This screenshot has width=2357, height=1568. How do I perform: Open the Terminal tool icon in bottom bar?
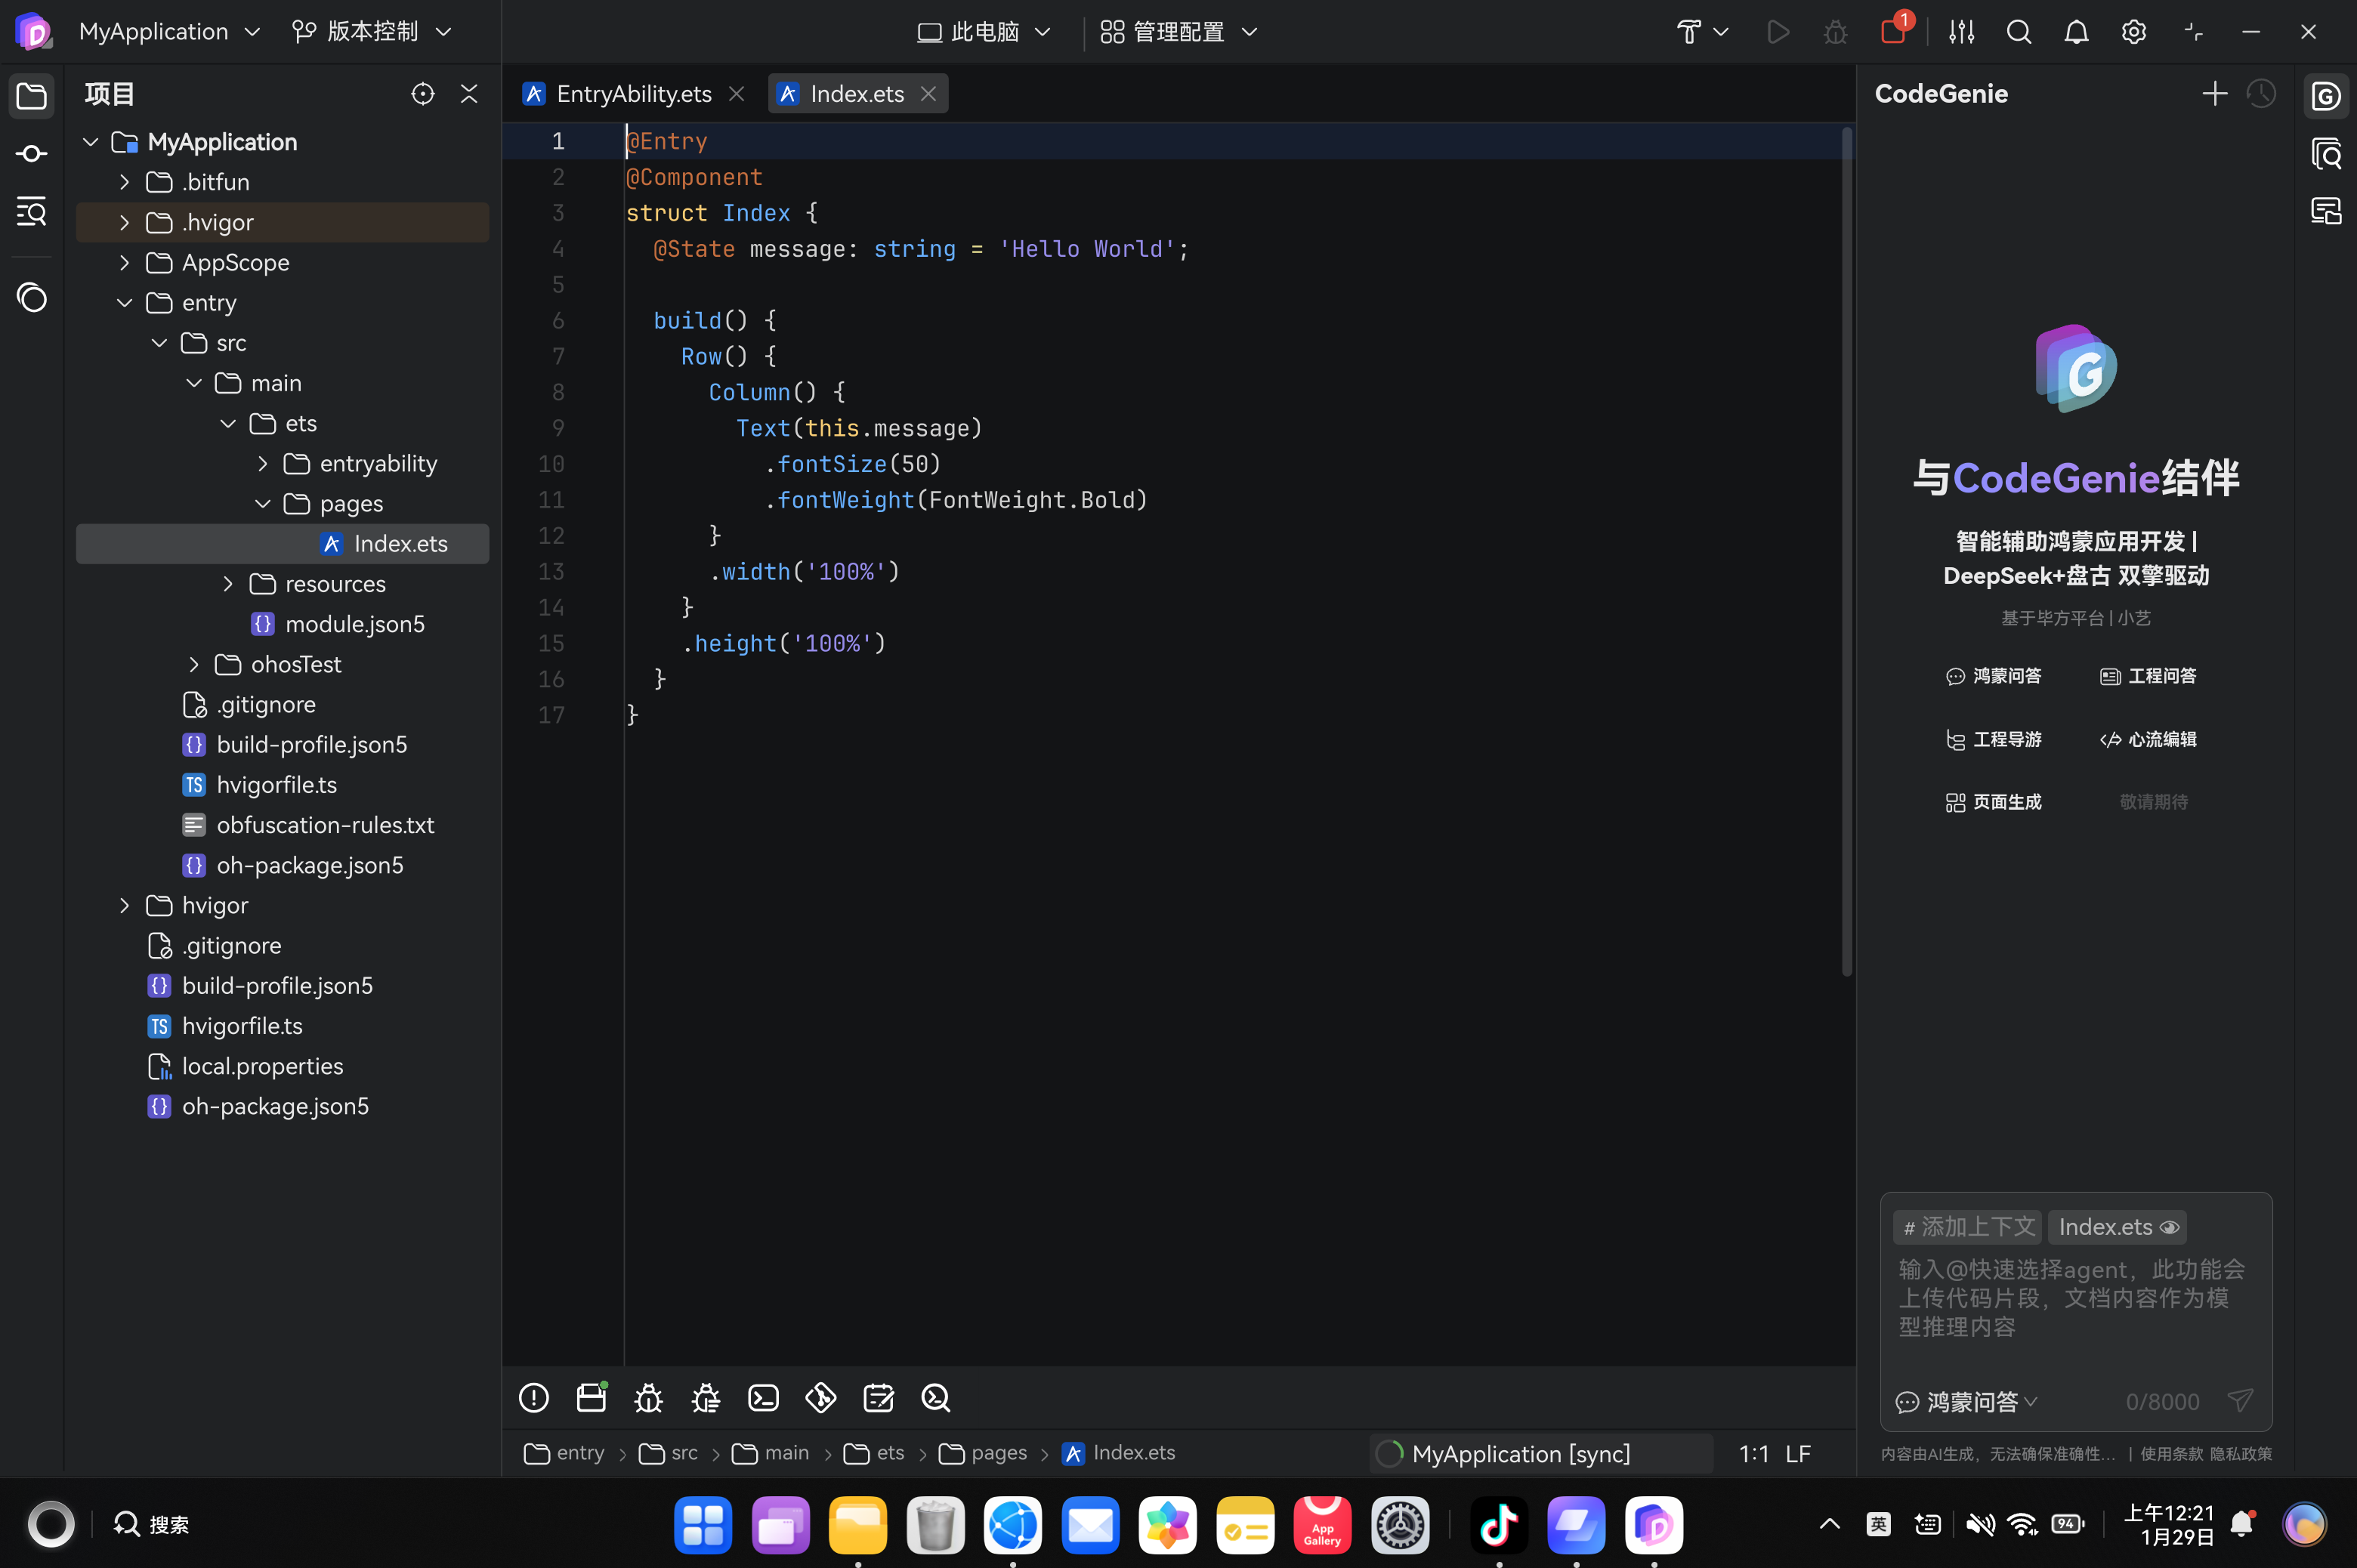click(x=763, y=1398)
